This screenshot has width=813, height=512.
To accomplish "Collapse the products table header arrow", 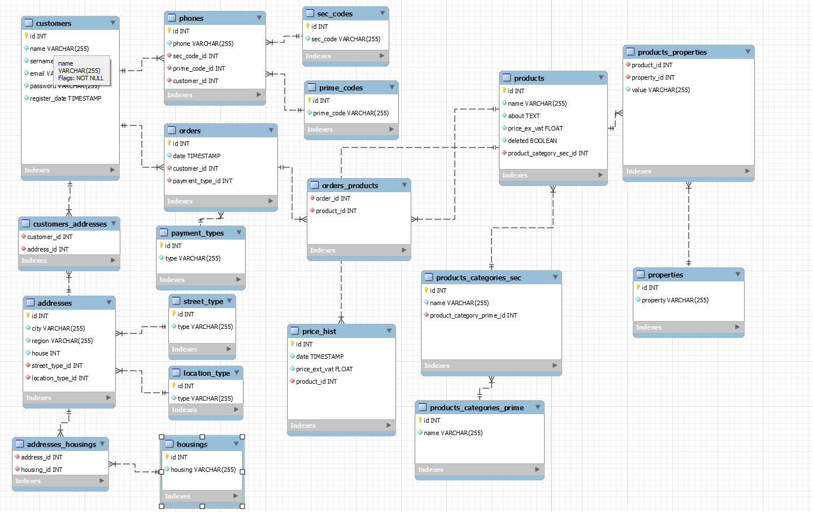I will (x=601, y=77).
